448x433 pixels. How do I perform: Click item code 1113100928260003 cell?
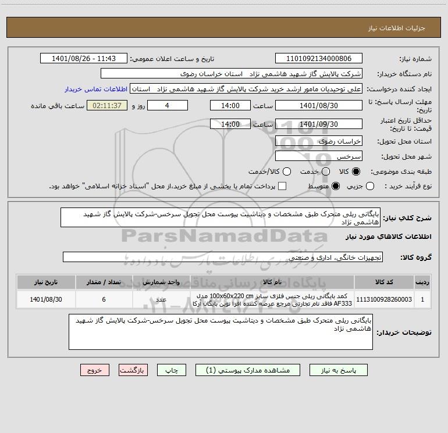384,299
